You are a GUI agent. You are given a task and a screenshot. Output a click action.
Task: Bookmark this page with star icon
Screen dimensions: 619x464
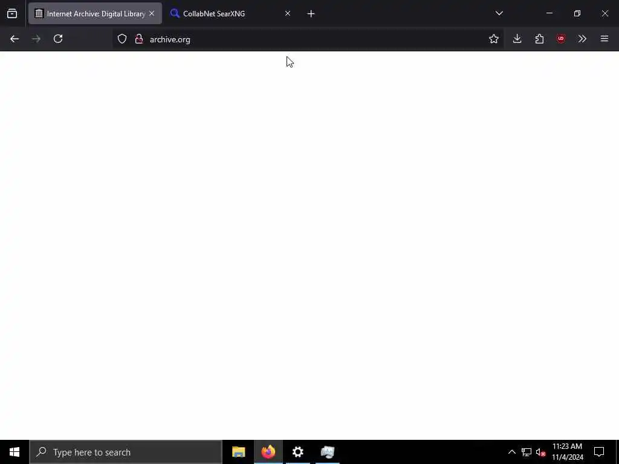tap(493, 39)
